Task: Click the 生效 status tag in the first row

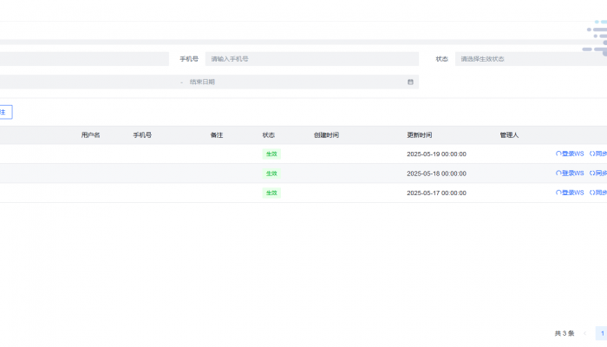Action: pos(271,154)
